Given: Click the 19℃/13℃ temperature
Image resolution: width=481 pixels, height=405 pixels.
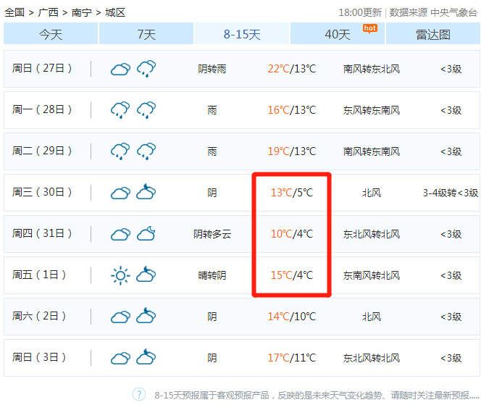Looking at the screenshot, I should (292, 151).
